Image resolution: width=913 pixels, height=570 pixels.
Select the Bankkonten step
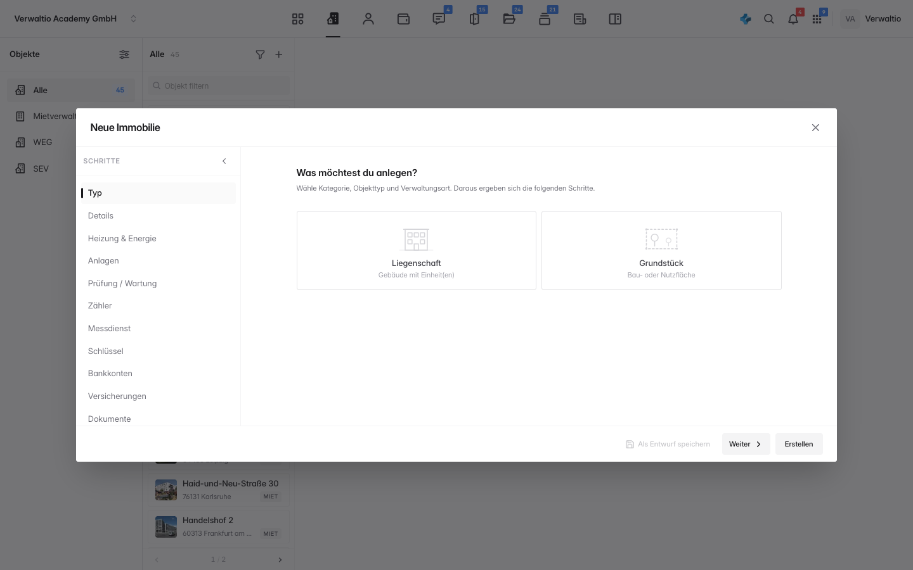[x=158, y=374]
